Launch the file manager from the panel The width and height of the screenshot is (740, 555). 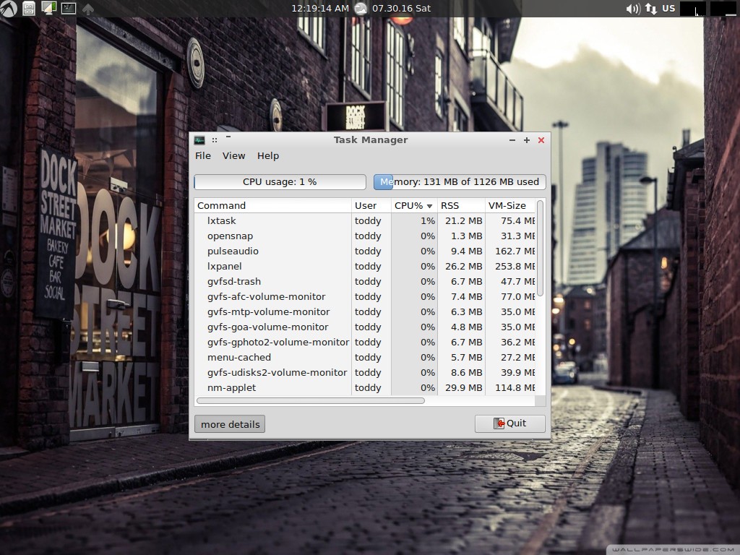(29, 9)
